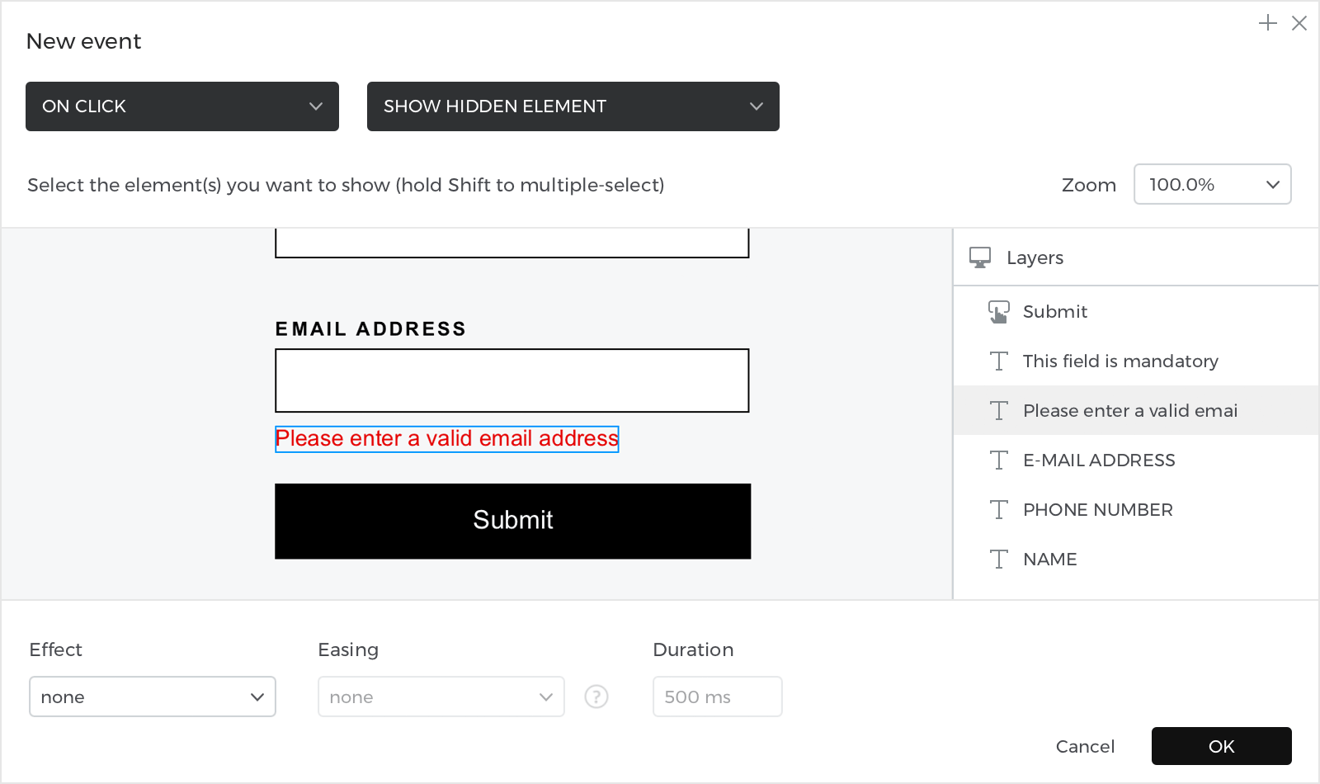Click the Submit layer button icon
Screen dimensions: 1320x784
[x=999, y=312]
